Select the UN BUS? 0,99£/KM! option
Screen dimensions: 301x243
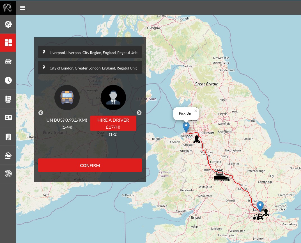(x=67, y=120)
